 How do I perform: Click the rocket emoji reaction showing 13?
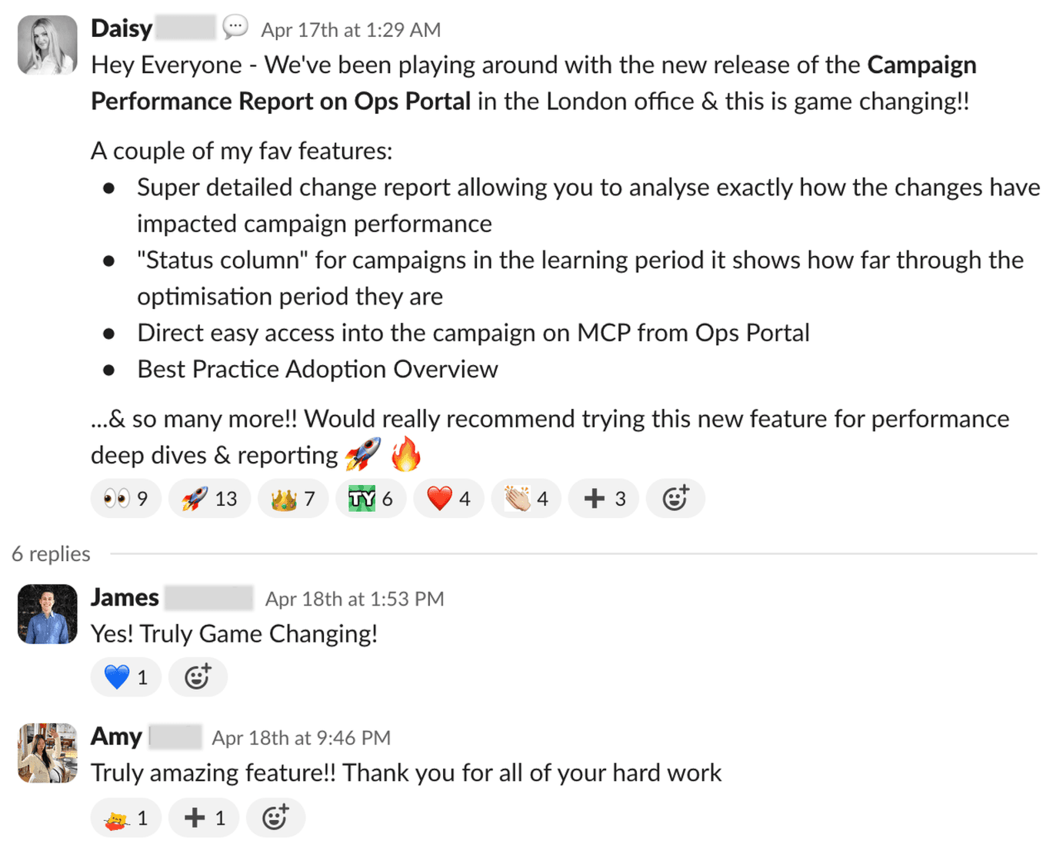[x=209, y=498]
